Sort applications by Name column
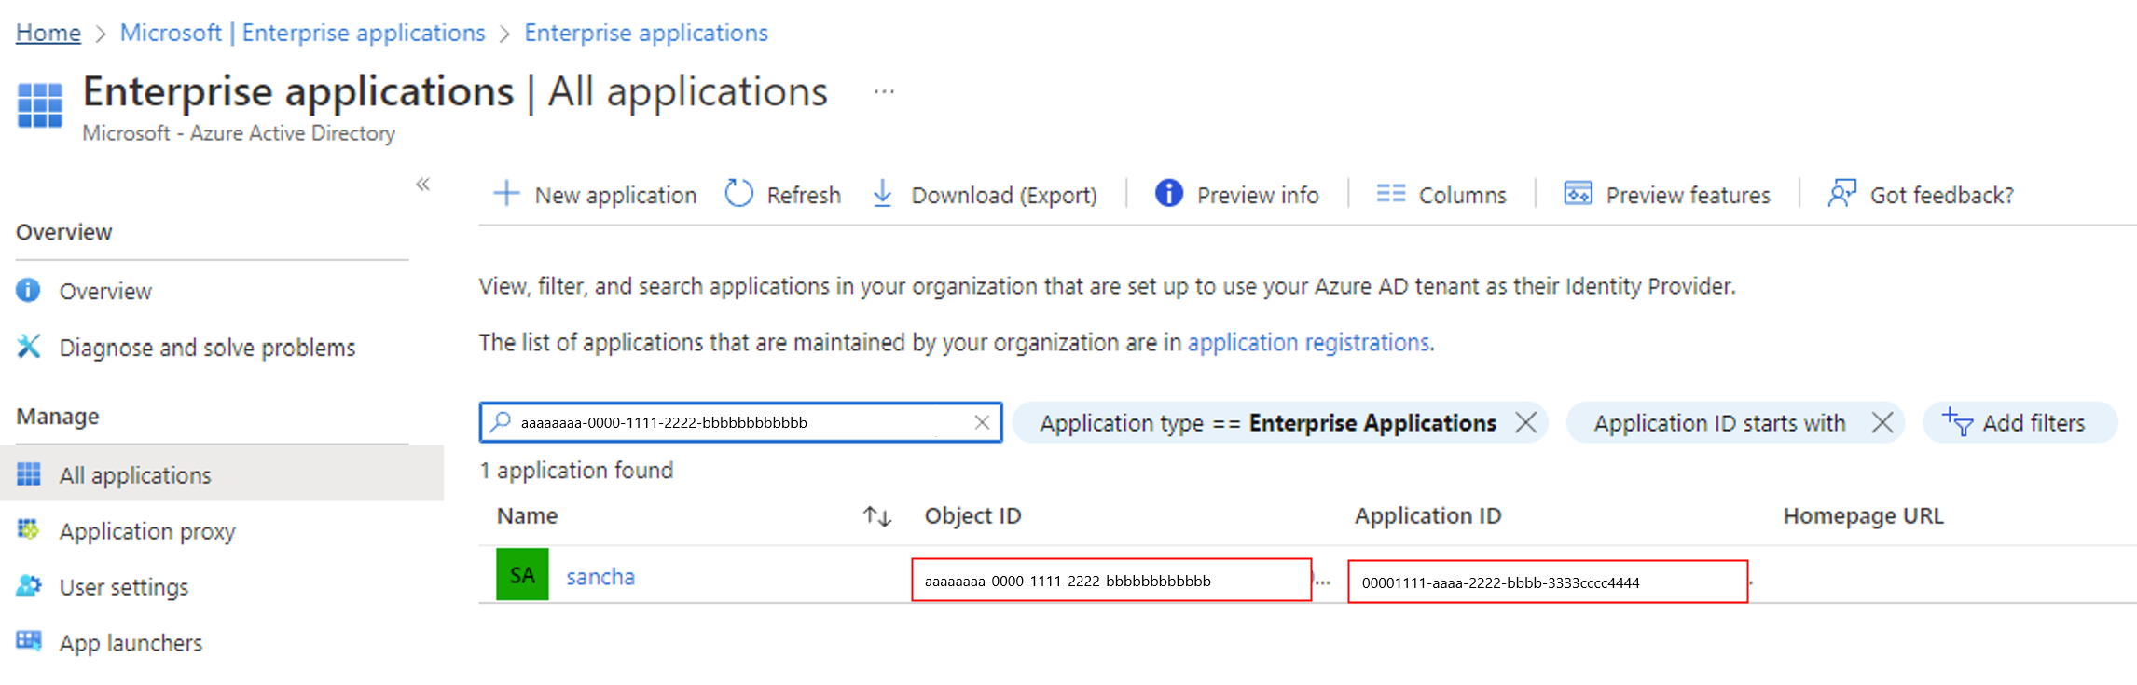2137x685 pixels. click(876, 516)
